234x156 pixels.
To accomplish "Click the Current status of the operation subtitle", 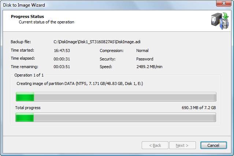I will (x=47, y=22).
